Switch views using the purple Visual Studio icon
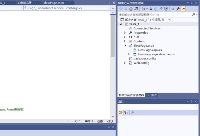The image size is (200, 136). pos(136,9)
